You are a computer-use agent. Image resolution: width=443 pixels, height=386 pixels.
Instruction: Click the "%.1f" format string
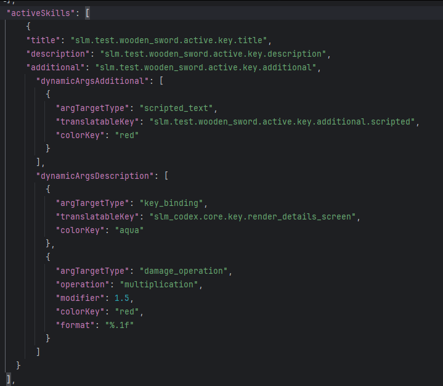tap(120, 325)
